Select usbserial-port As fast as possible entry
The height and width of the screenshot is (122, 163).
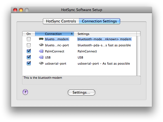pos(104,63)
